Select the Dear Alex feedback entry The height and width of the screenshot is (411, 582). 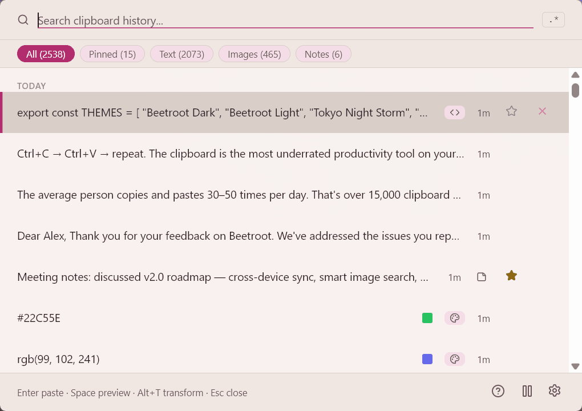pos(228,236)
